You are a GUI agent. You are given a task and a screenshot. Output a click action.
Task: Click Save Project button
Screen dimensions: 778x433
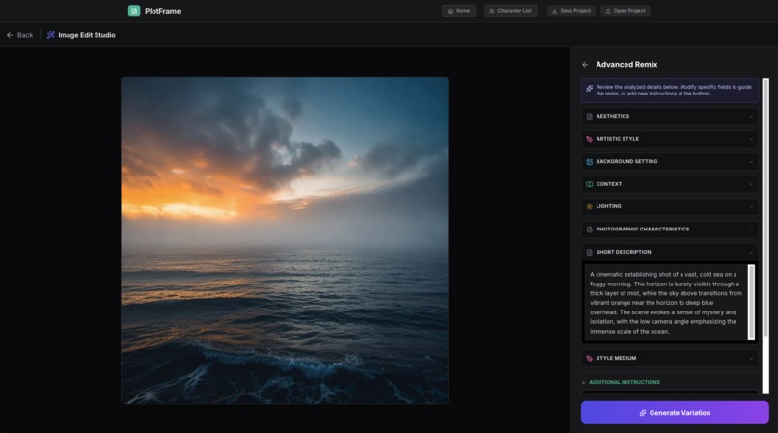571,11
